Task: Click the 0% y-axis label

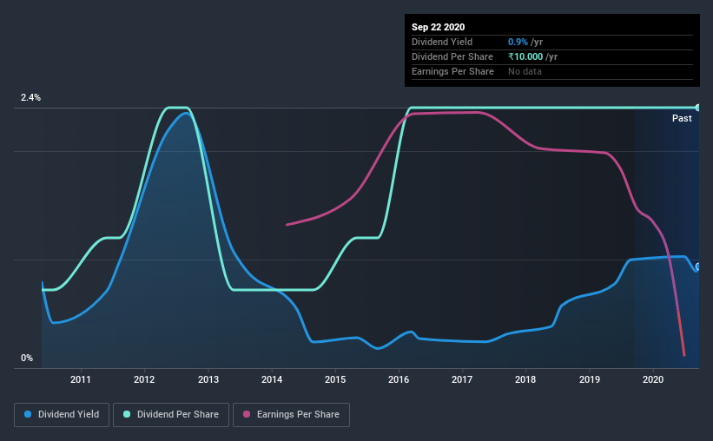Action: tap(27, 359)
